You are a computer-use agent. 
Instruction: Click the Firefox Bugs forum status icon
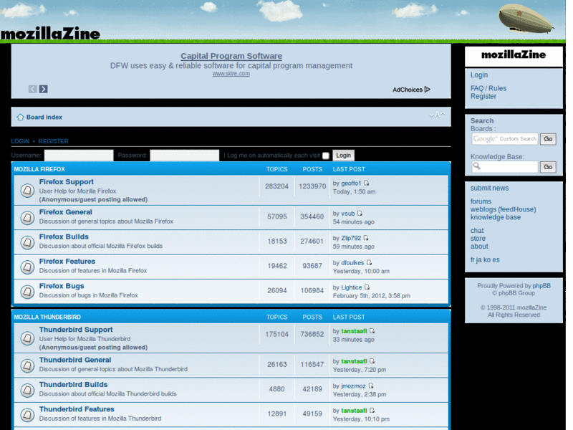pos(27,292)
